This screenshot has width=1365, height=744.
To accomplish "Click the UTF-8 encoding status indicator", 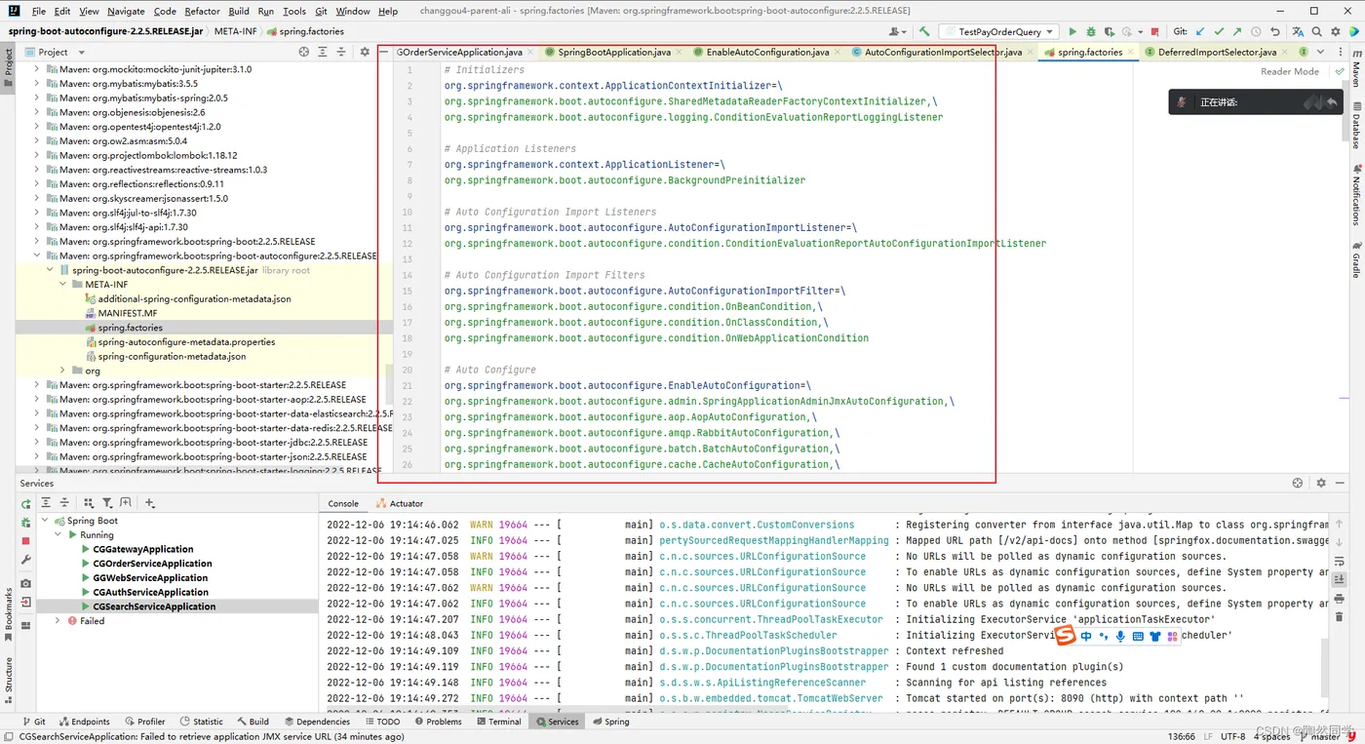I will (x=1232, y=736).
